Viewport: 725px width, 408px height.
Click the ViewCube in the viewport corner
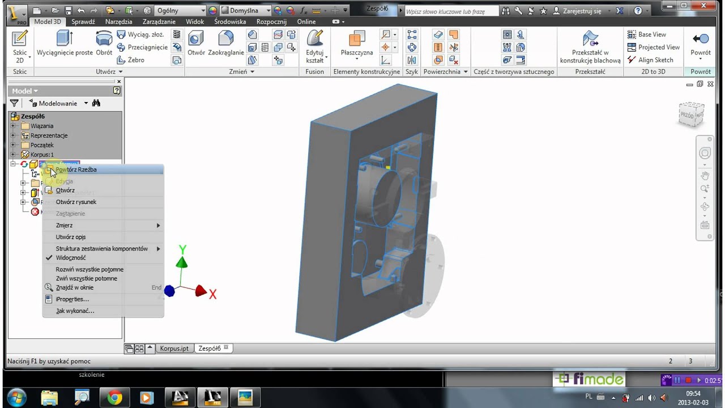pyautogui.click(x=692, y=114)
